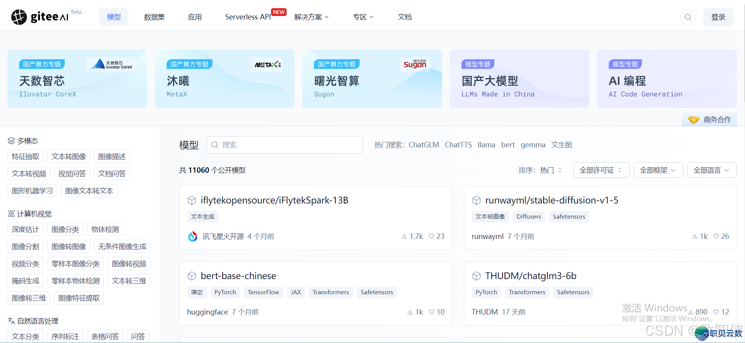Click the heart icon on THUDM/chatglm3-6b card
The width and height of the screenshot is (745, 343).
(x=716, y=312)
